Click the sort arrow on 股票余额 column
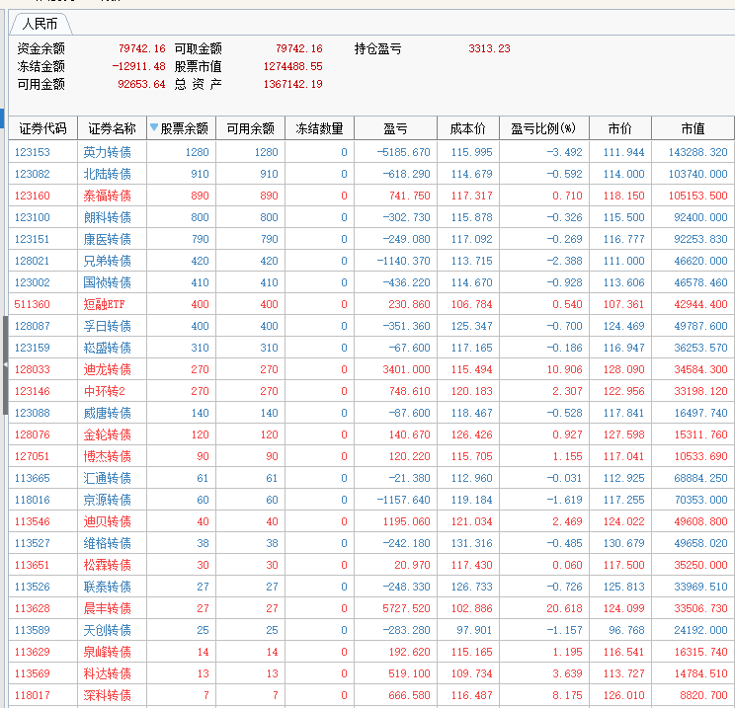The width and height of the screenshot is (735, 708). click(x=154, y=128)
